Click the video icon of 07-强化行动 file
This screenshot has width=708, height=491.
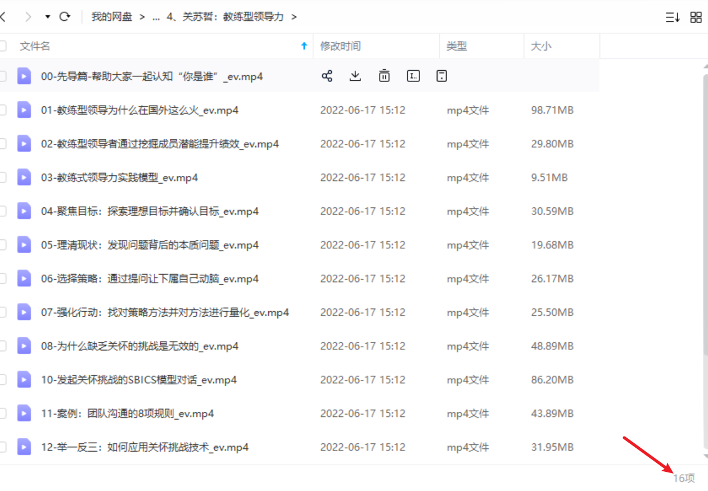pos(24,312)
